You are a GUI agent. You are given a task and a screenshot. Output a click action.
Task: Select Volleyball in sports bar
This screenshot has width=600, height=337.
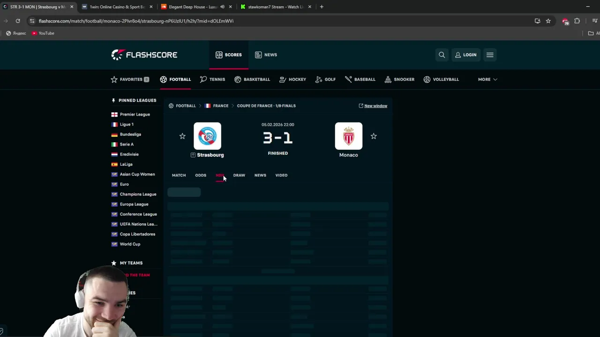tap(441, 80)
